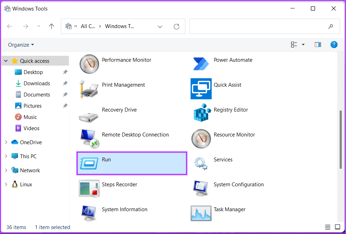Open the Resource Monitor gauge icon
The width and height of the screenshot is (346, 234).
(201, 139)
